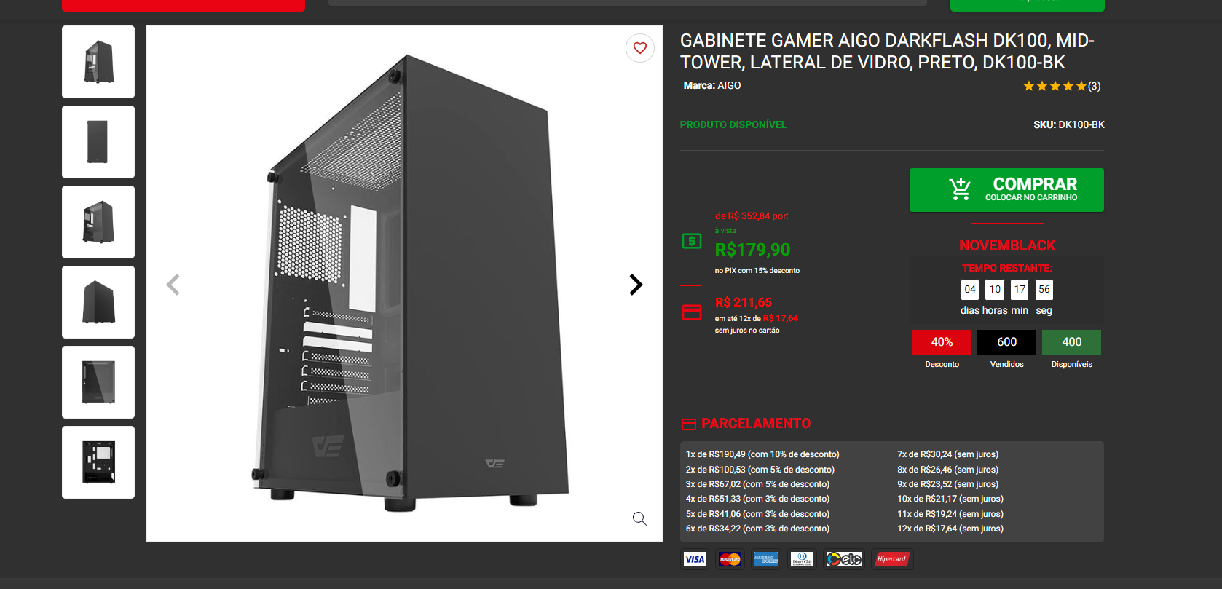Image resolution: width=1222 pixels, height=589 pixels.
Task: Click the R$179,90 PIX price
Action: coord(752,250)
